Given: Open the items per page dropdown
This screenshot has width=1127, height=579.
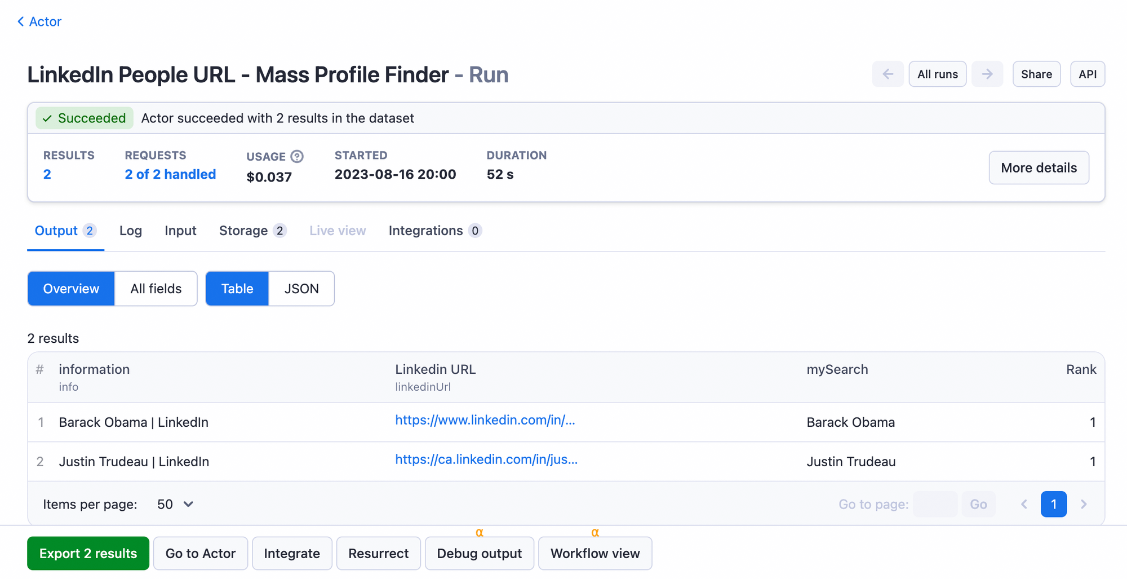Looking at the screenshot, I should click(175, 504).
